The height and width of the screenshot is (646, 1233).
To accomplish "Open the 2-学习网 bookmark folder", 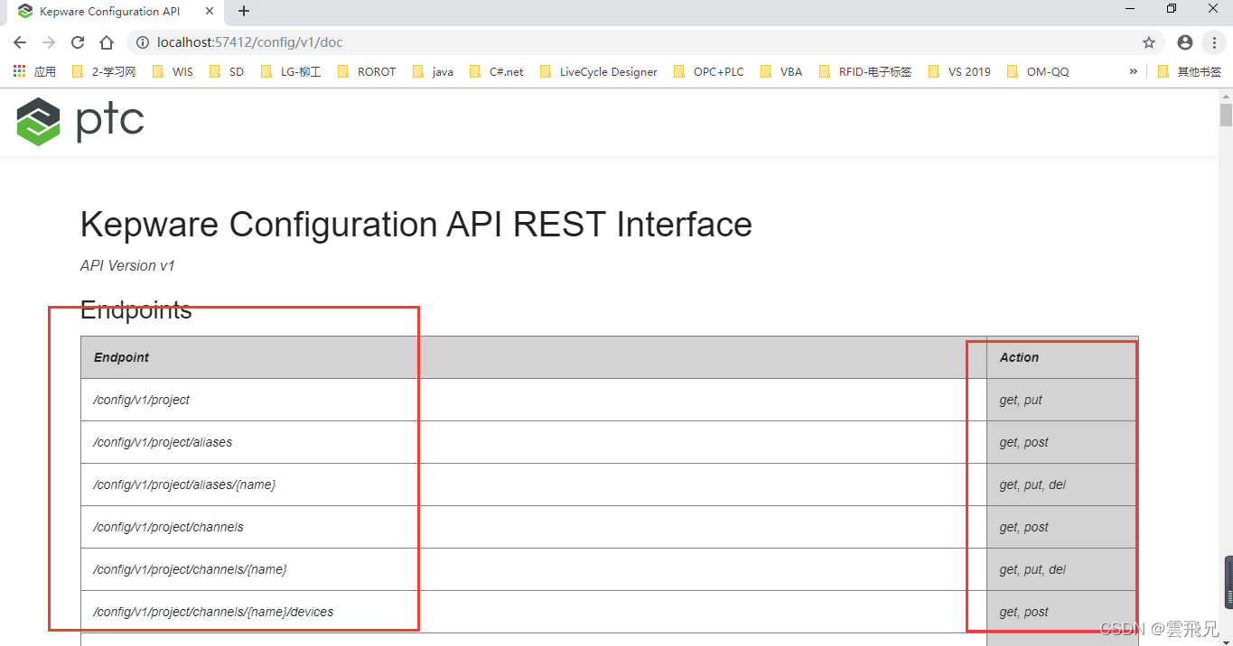I will click(x=103, y=71).
